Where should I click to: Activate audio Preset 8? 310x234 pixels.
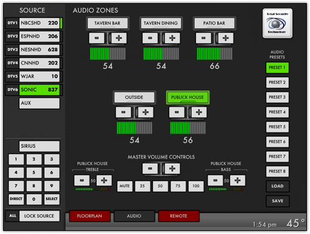[x=277, y=171]
